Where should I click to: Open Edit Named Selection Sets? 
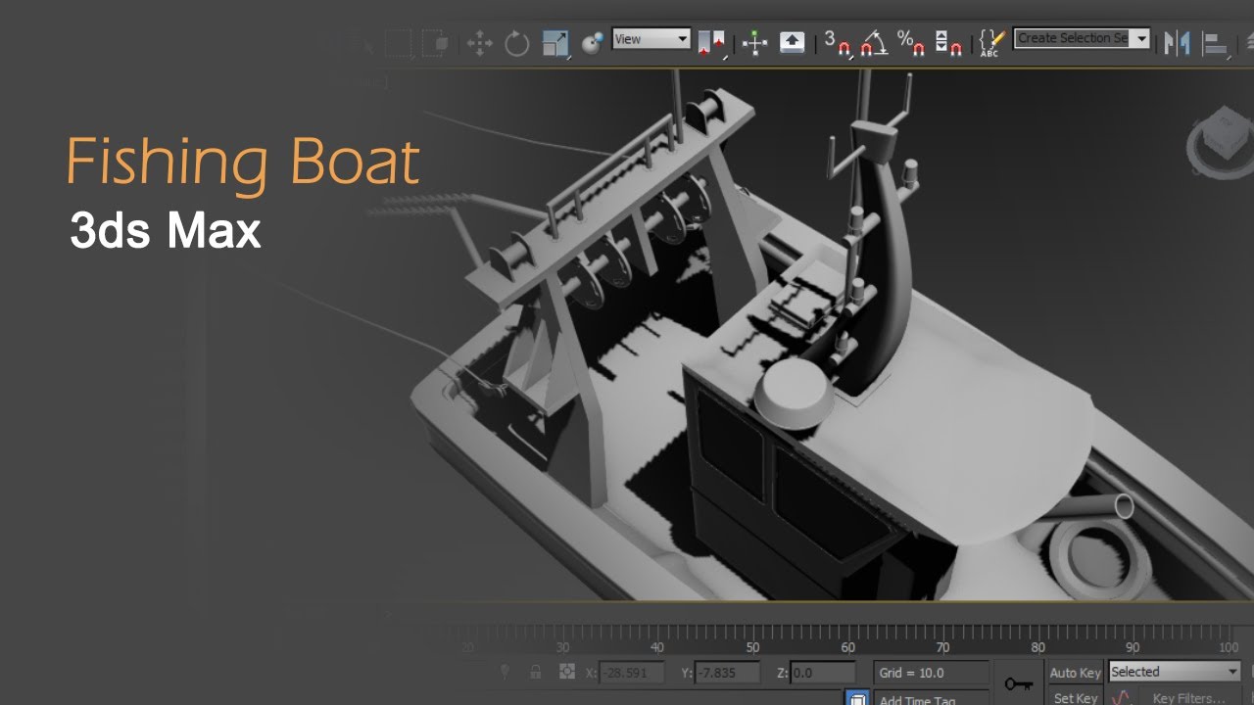(991, 43)
